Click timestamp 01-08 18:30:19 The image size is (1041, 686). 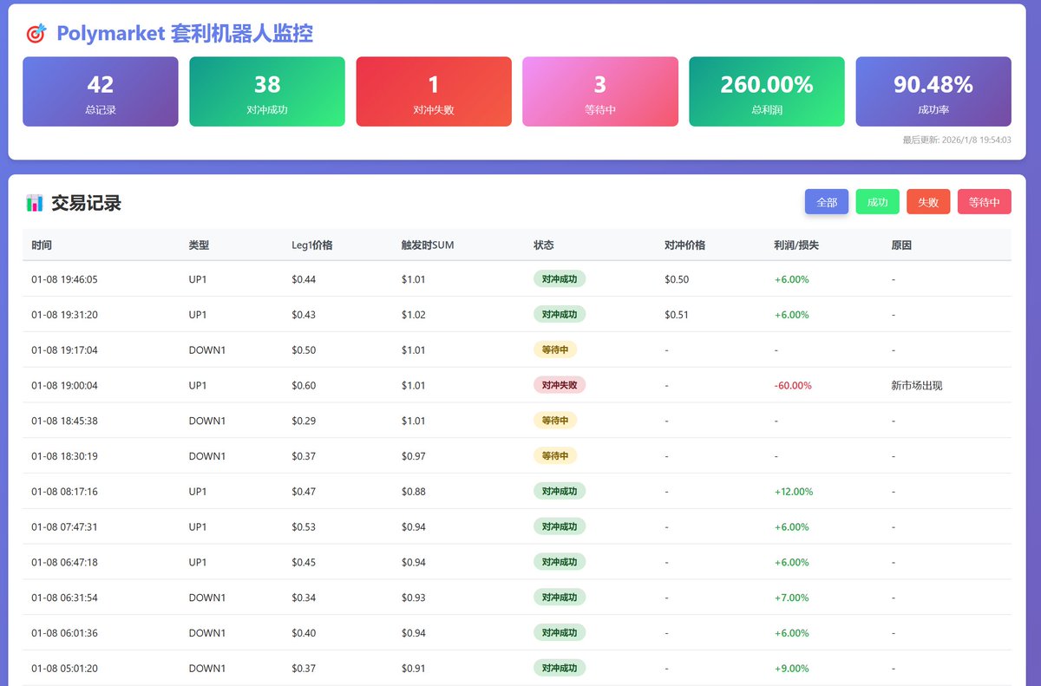[65, 456]
